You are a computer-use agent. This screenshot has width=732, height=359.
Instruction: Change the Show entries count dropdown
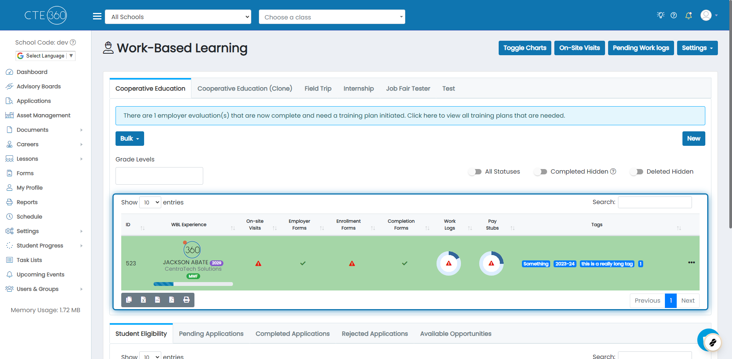coord(150,202)
